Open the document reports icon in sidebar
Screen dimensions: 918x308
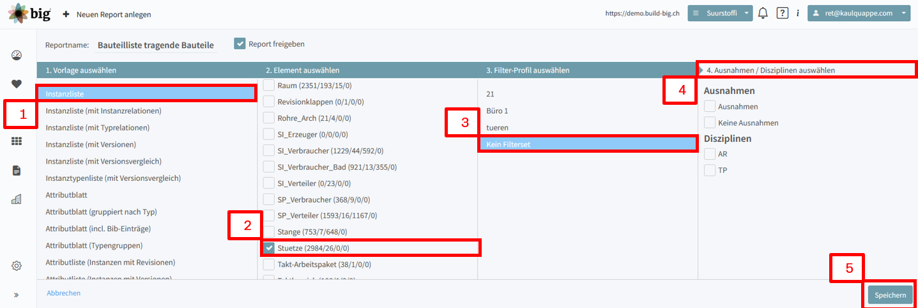(x=17, y=170)
